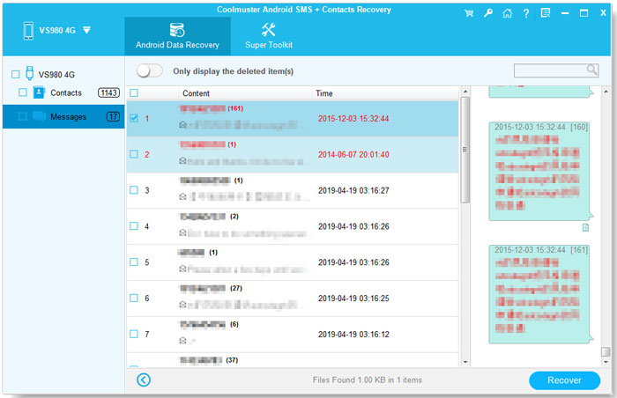The height and width of the screenshot is (398, 617).
Task: Uncheck the checkbox for message row 1
Action: coord(134,118)
